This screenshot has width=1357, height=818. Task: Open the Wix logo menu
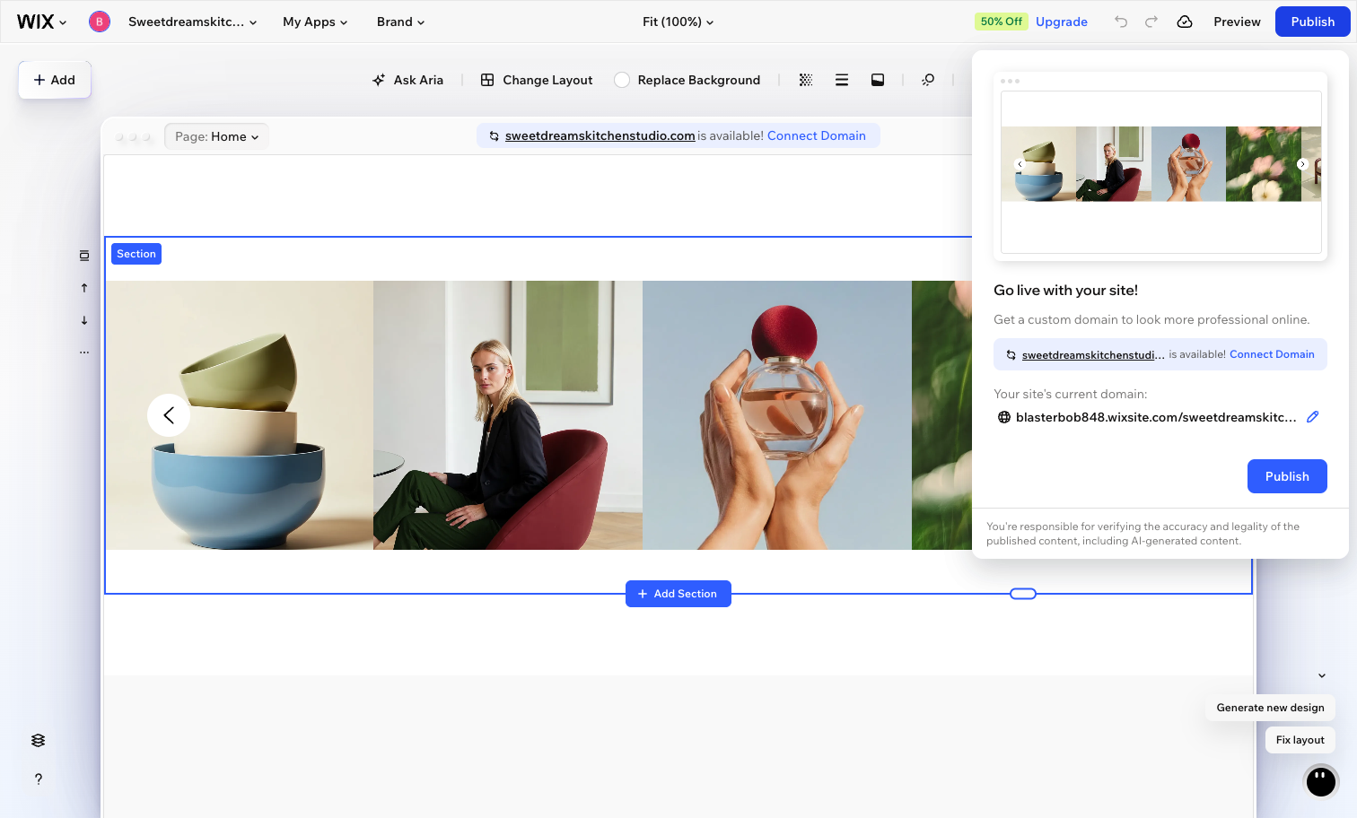coord(41,22)
